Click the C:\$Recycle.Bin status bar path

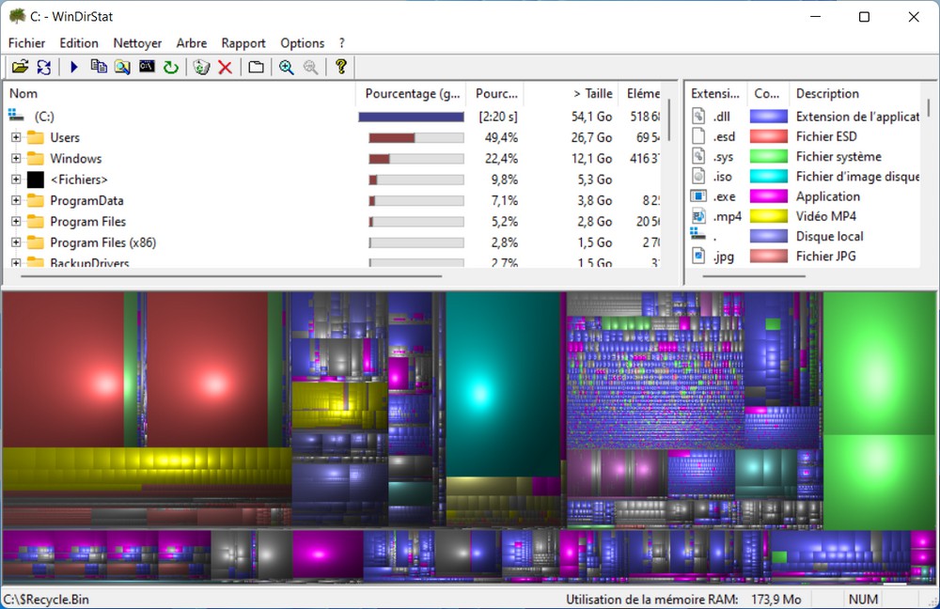(x=46, y=600)
